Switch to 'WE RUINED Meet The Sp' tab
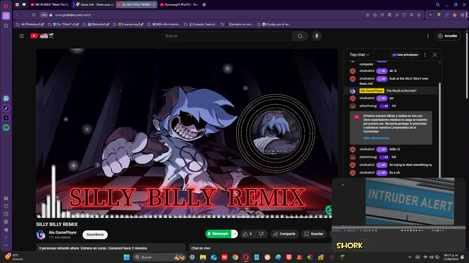Image resolution: width=469 pixels, height=263 pixels. tap(50, 5)
